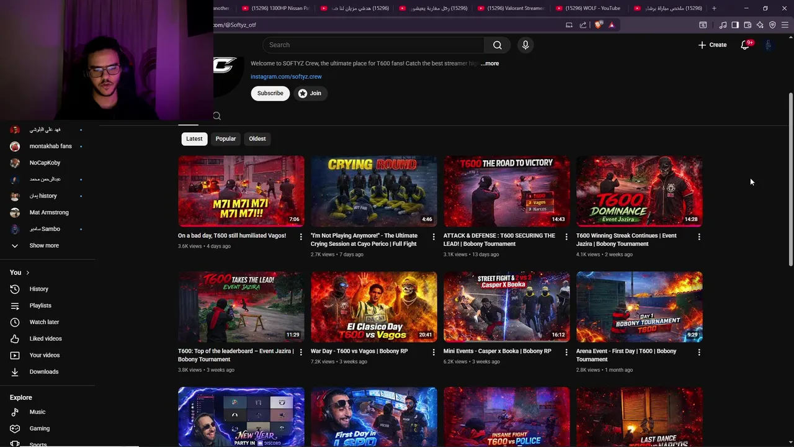Open options menu for Winning Streak Continues video
This screenshot has height=447, width=794.
(x=699, y=237)
